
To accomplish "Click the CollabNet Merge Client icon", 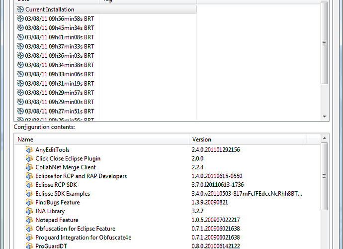I will 29,167.
